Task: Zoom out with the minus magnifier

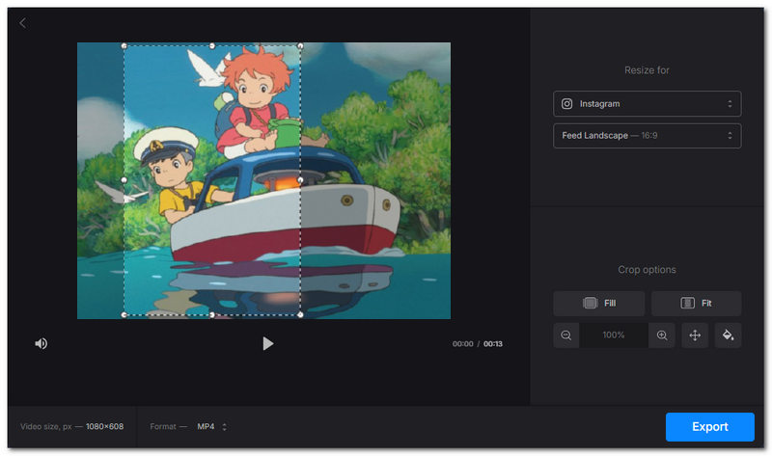Action: [566, 335]
